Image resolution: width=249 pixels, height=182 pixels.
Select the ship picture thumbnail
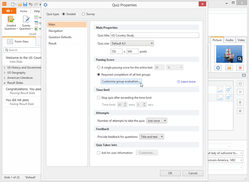click(229, 54)
